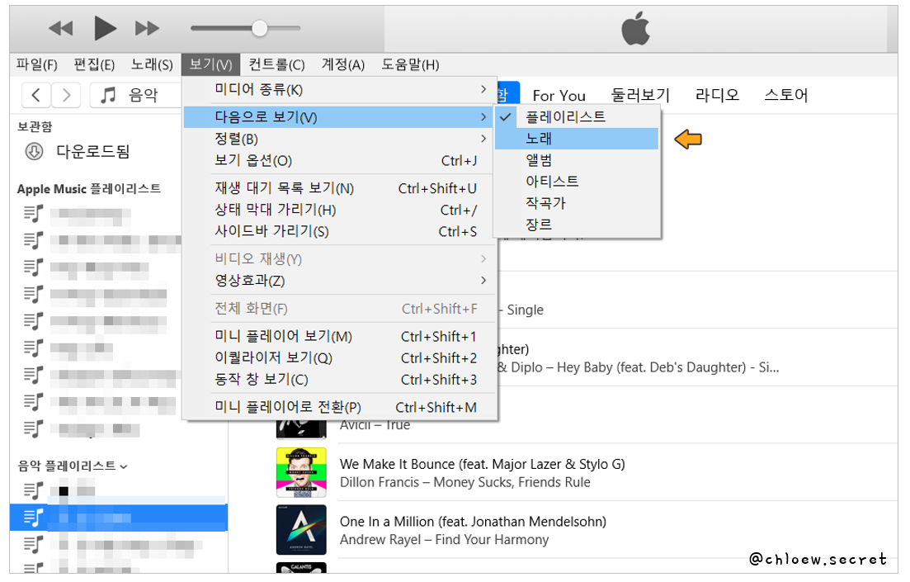Switch to the 둘러보기 tab
This screenshot has width=910, height=582.
coord(640,95)
